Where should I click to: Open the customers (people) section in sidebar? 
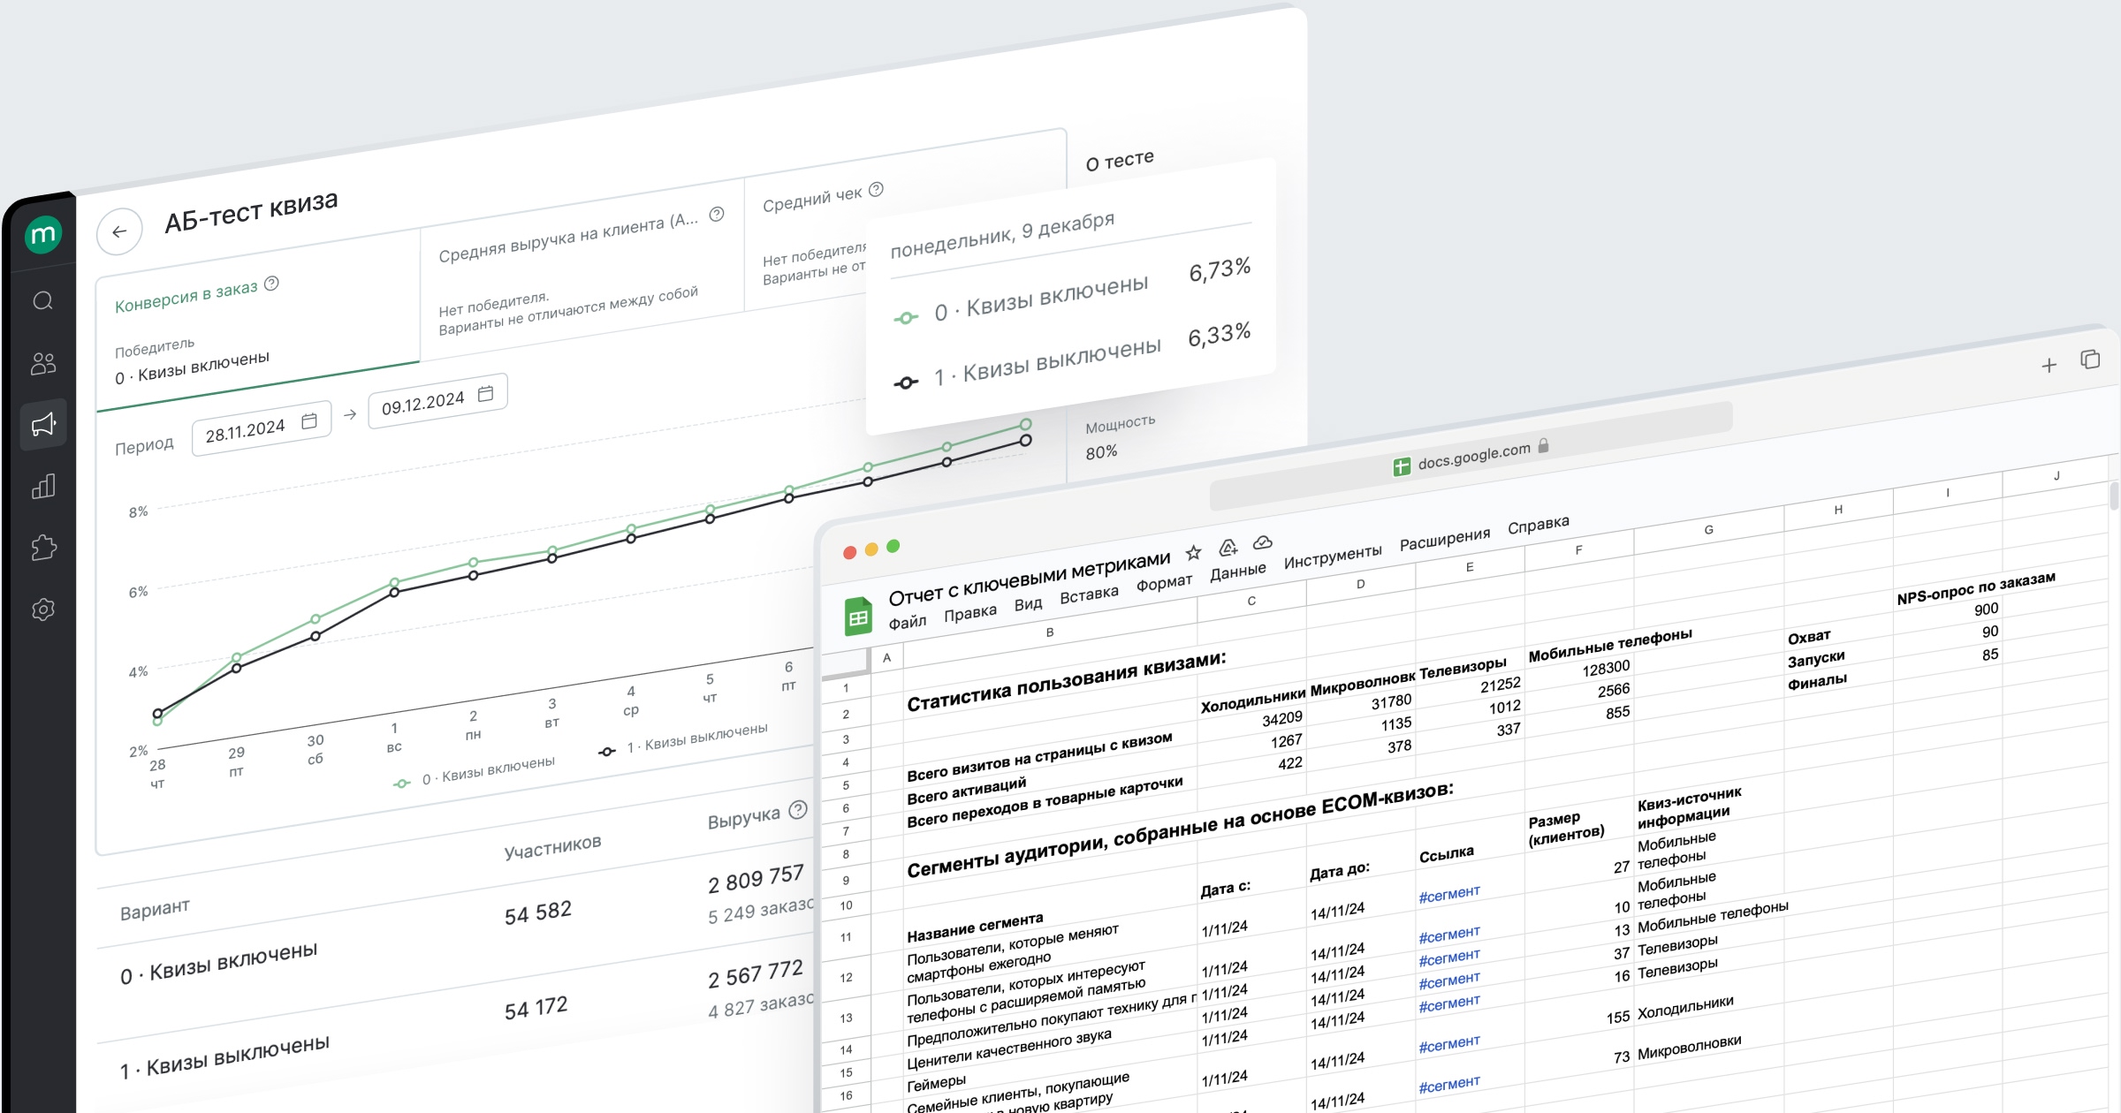[42, 363]
